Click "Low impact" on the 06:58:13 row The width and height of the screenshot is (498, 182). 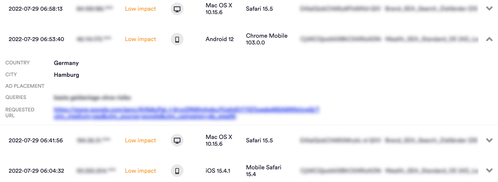coord(140,9)
